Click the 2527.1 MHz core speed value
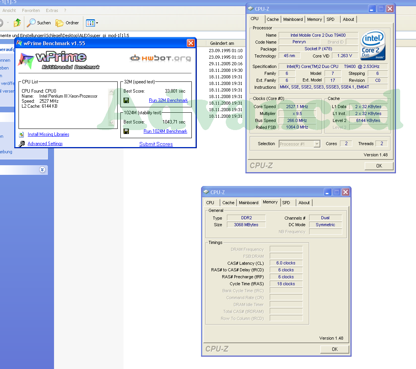Image resolution: width=416 pixels, height=369 pixels. coord(297,107)
